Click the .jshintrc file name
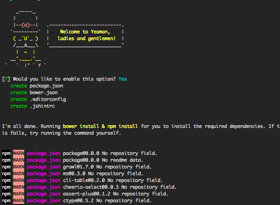 [42, 106]
